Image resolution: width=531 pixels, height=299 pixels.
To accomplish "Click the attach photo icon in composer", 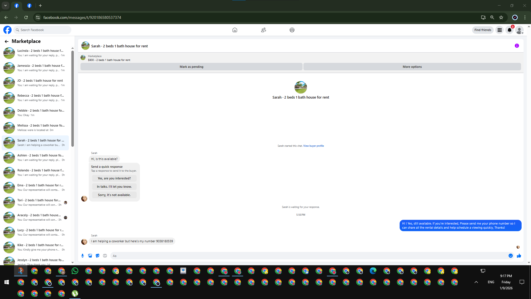I will coord(90,256).
